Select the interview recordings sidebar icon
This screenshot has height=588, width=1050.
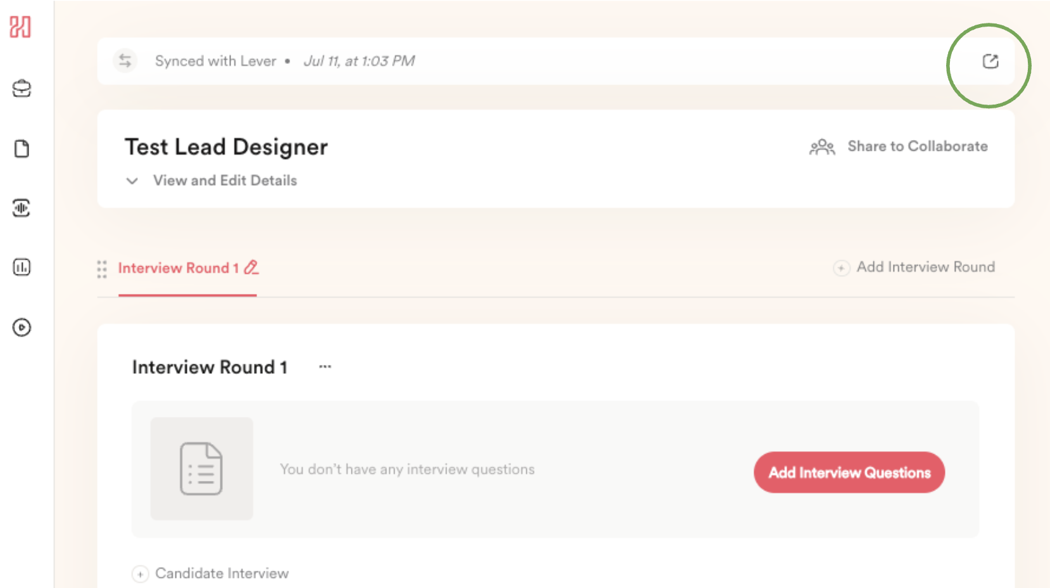click(21, 208)
